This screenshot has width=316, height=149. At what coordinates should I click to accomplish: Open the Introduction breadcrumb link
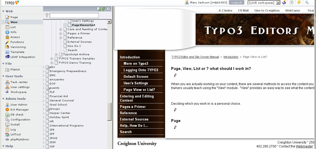coord(231,57)
